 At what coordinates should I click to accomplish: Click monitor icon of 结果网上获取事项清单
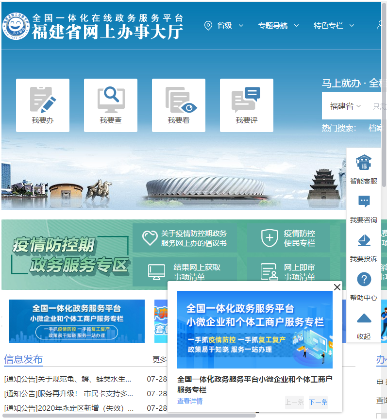pyautogui.click(x=156, y=272)
